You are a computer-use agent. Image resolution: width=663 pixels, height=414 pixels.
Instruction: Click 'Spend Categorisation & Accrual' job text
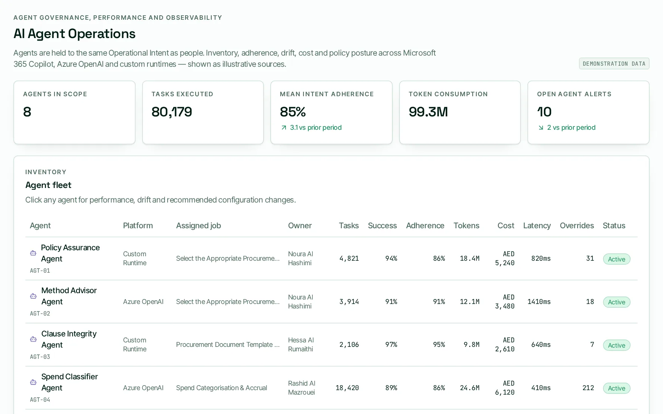[x=222, y=388]
